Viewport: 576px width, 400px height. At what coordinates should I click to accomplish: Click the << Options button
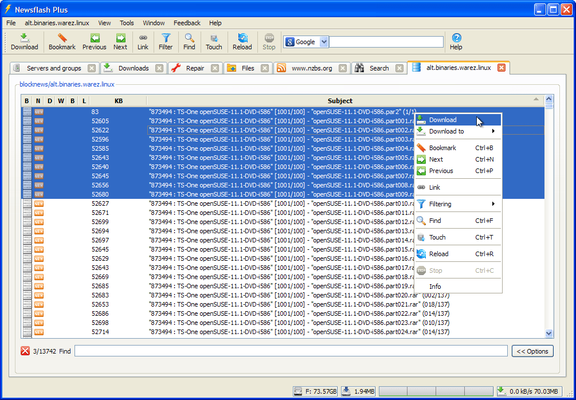(x=532, y=351)
